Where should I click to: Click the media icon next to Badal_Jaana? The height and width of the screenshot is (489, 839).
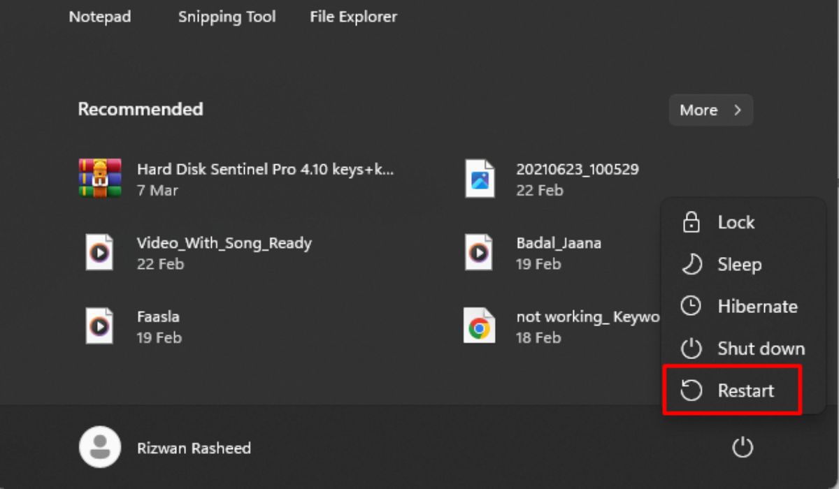[480, 252]
